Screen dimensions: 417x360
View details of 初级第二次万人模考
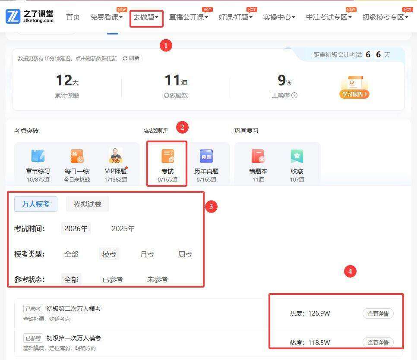tap(378, 313)
